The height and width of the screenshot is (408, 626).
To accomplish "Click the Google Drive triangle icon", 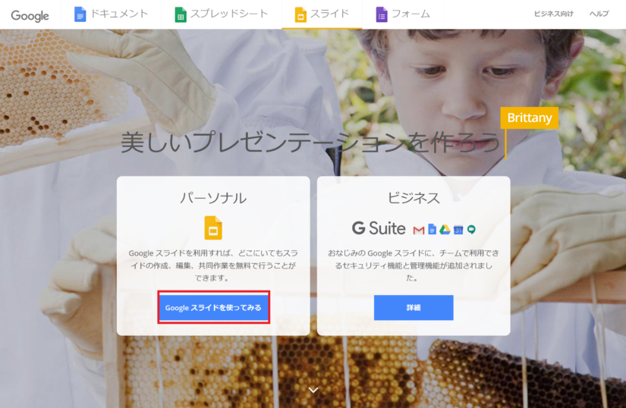I will [x=445, y=229].
